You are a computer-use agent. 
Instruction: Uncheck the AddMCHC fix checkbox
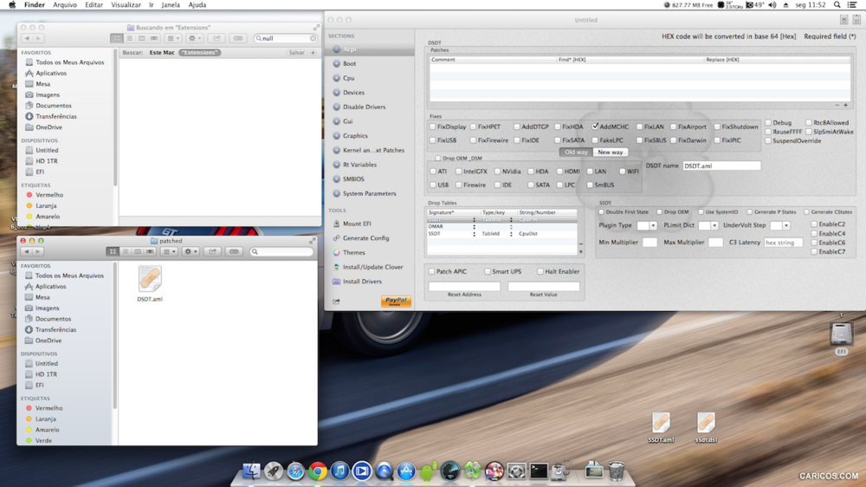pos(596,127)
